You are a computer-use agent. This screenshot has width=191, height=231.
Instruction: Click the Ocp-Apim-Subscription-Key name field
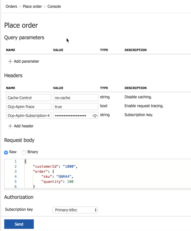pyautogui.click(x=28, y=115)
